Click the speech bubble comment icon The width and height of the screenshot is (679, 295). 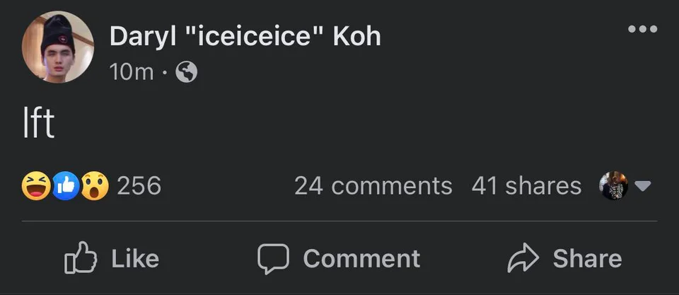(272, 259)
